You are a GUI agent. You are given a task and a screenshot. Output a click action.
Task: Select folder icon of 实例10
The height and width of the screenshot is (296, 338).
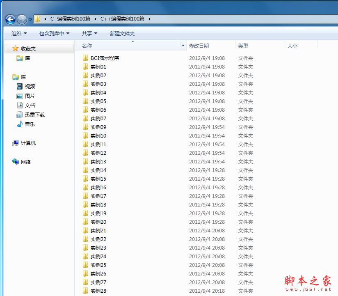coord(86,135)
